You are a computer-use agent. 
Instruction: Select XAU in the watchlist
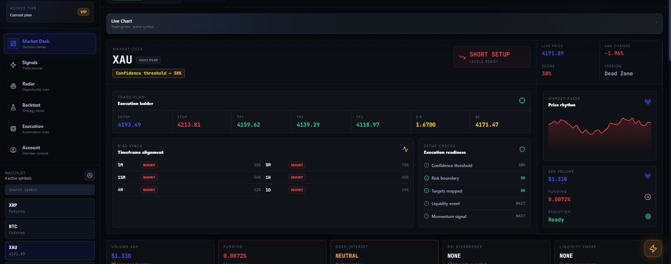tap(50, 250)
